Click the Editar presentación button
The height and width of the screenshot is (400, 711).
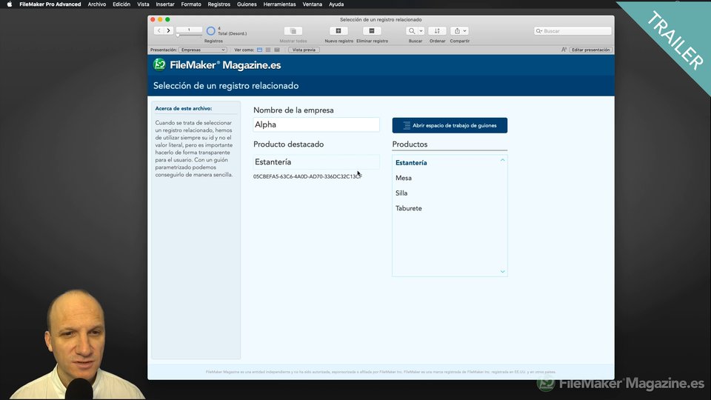[590, 50]
